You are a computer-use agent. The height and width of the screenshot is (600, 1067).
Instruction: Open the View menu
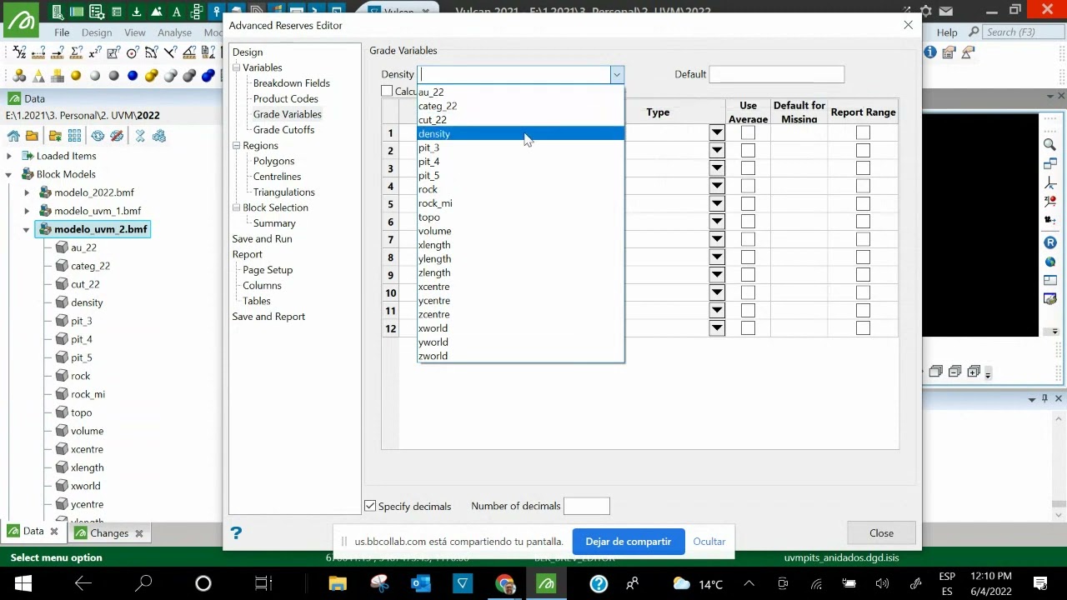point(135,32)
